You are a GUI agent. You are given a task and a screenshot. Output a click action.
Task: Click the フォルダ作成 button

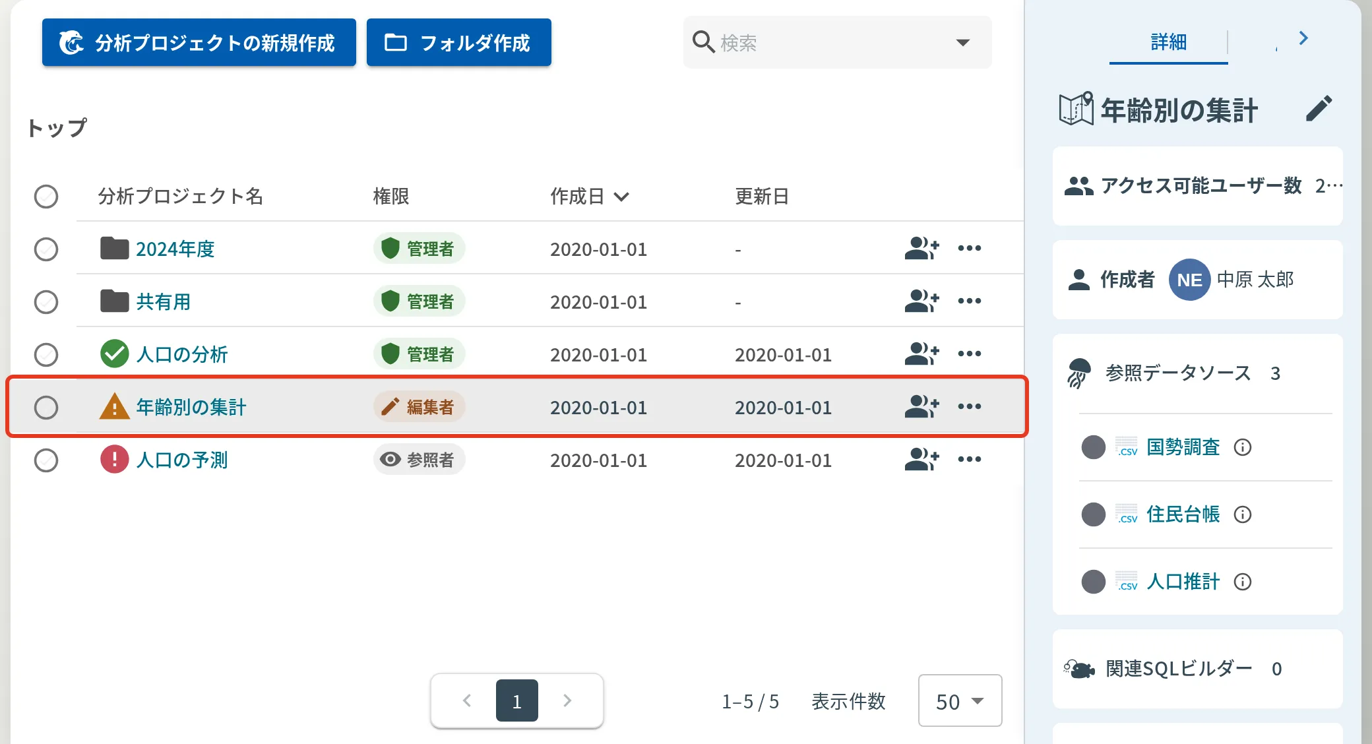pos(459,43)
